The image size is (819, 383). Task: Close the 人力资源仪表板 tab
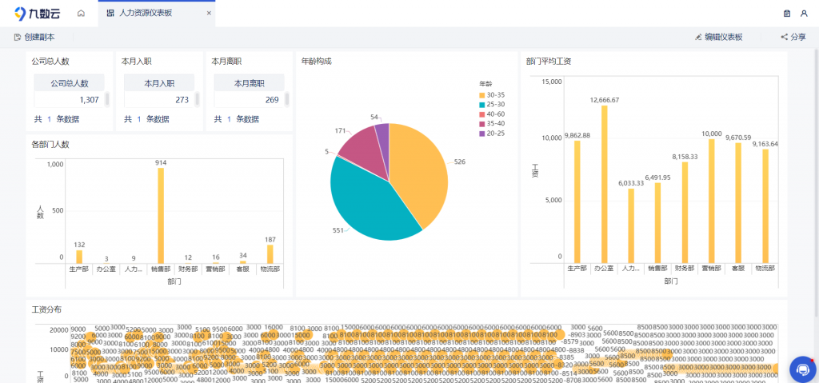click(x=209, y=14)
